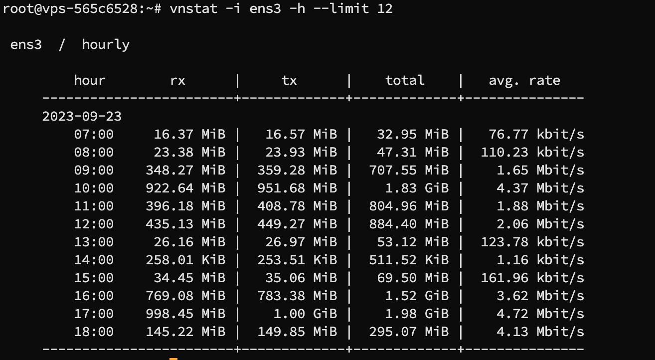Click the "tx" column header
The height and width of the screenshot is (360, 655).
(x=289, y=80)
